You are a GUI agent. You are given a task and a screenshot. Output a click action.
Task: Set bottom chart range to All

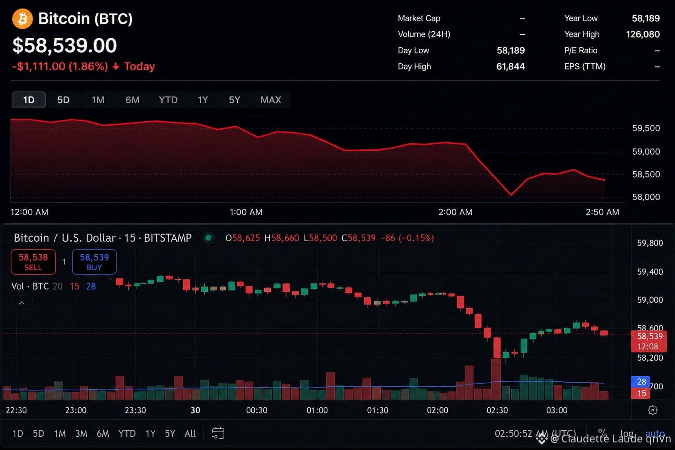tap(190, 434)
